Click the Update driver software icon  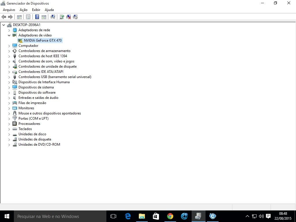tap(62, 17)
